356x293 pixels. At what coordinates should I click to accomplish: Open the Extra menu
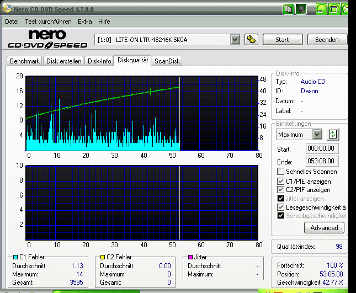(84, 22)
